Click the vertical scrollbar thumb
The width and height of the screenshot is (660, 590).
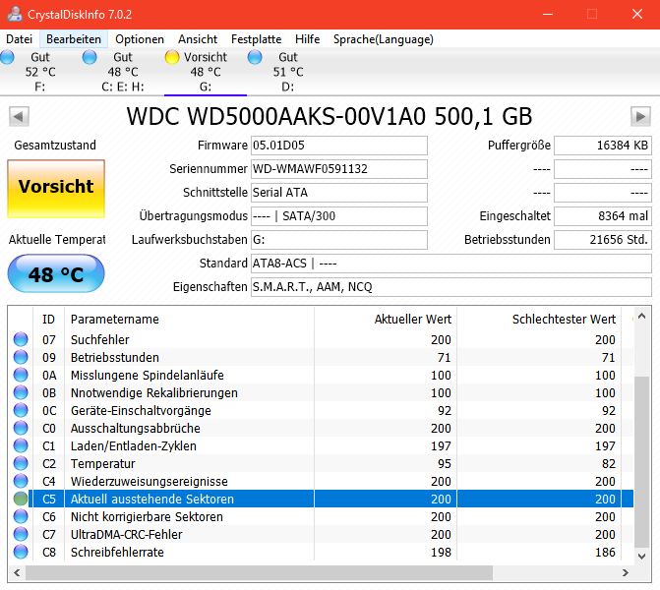click(x=642, y=461)
